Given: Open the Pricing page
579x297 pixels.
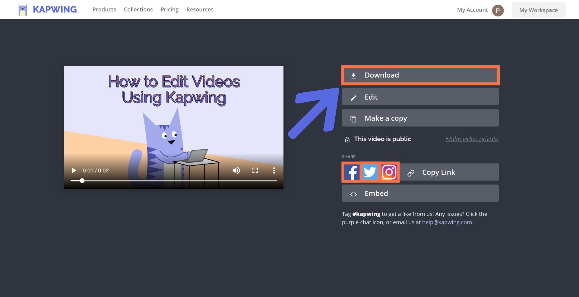Looking at the screenshot, I should 169,10.
